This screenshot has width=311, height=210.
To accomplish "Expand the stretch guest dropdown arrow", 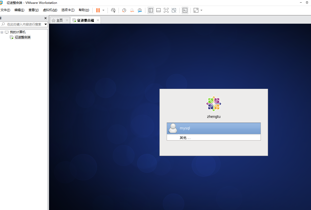I will 201,10.
